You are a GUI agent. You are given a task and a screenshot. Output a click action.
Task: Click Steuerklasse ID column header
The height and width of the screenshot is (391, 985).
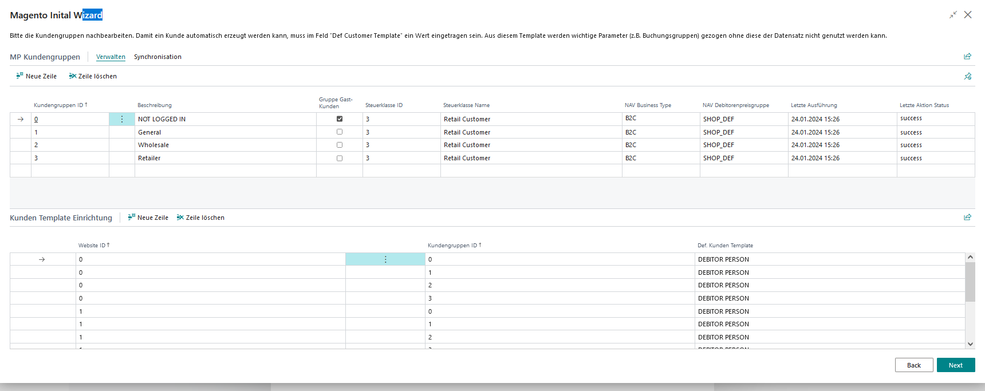coord(384,105)
